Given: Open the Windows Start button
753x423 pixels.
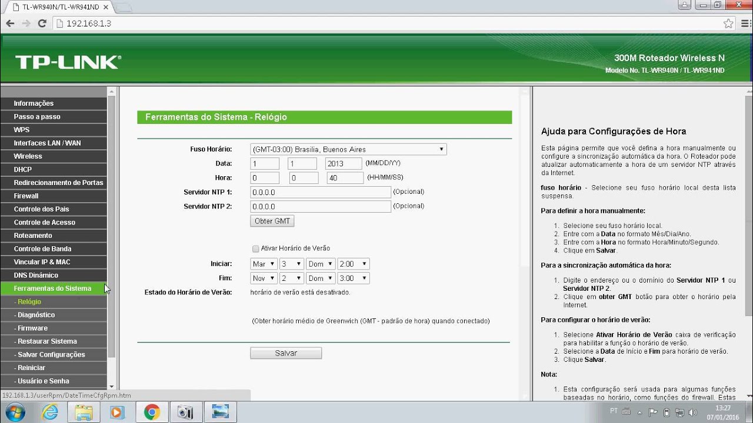Looking at the screenshot, I should coord(15,412).
